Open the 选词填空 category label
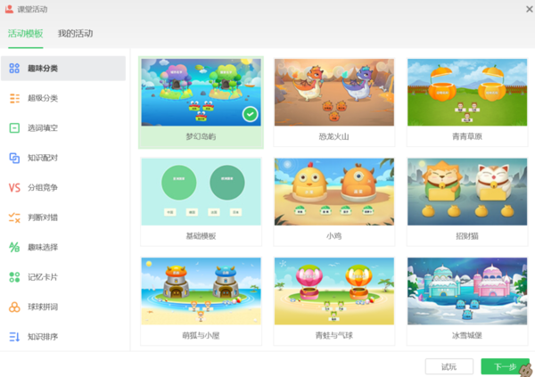 (43, 128)
